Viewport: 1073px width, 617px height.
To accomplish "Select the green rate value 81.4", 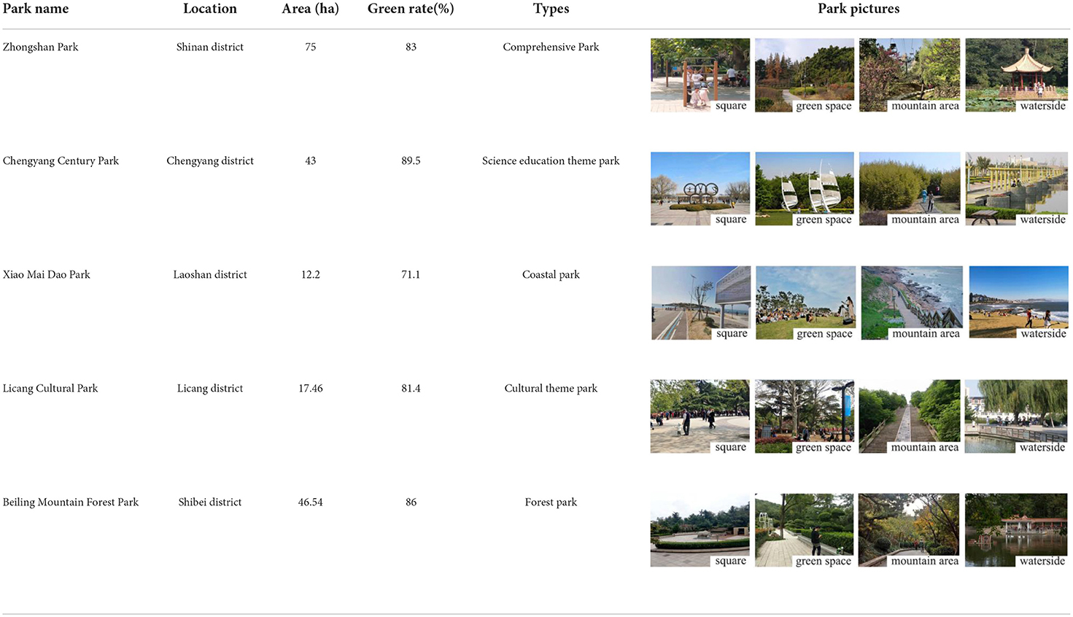I will pyautogui.click(x=411, y=388).
